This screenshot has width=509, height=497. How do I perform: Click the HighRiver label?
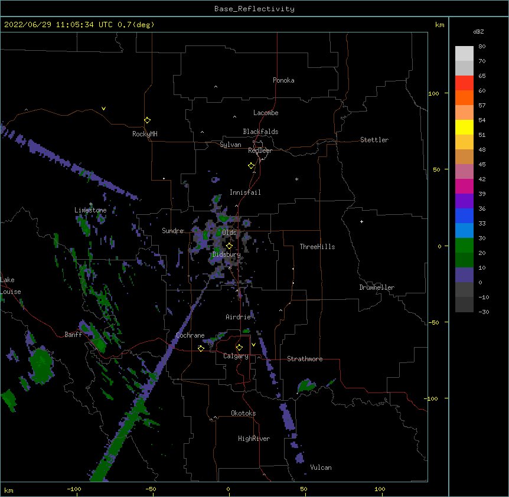[254, 439]
